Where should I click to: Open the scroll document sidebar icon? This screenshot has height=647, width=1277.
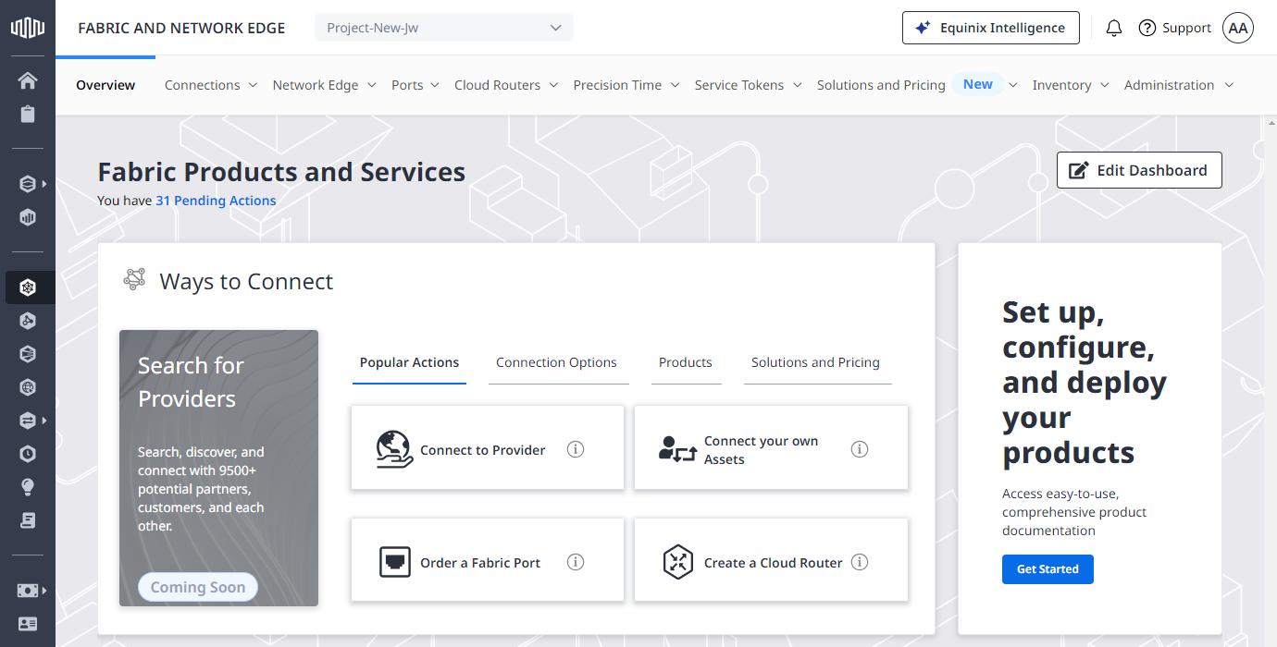point(28,520)
